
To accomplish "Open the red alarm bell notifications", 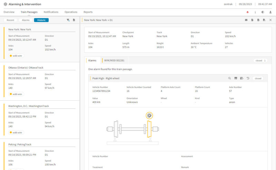I will (247, 12).
